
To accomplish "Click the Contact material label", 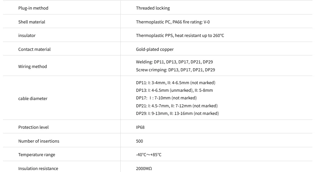I will [x=34, y=49].
